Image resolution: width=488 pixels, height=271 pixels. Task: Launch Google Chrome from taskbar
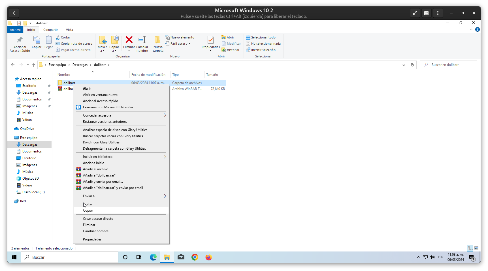click(195, 257)
